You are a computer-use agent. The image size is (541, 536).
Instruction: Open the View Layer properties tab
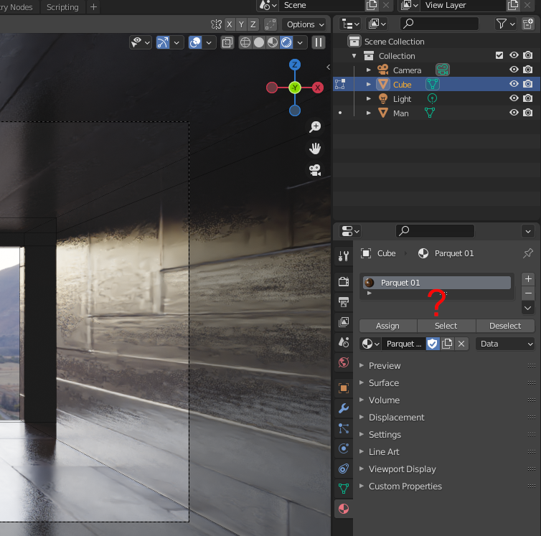point(344,322)
